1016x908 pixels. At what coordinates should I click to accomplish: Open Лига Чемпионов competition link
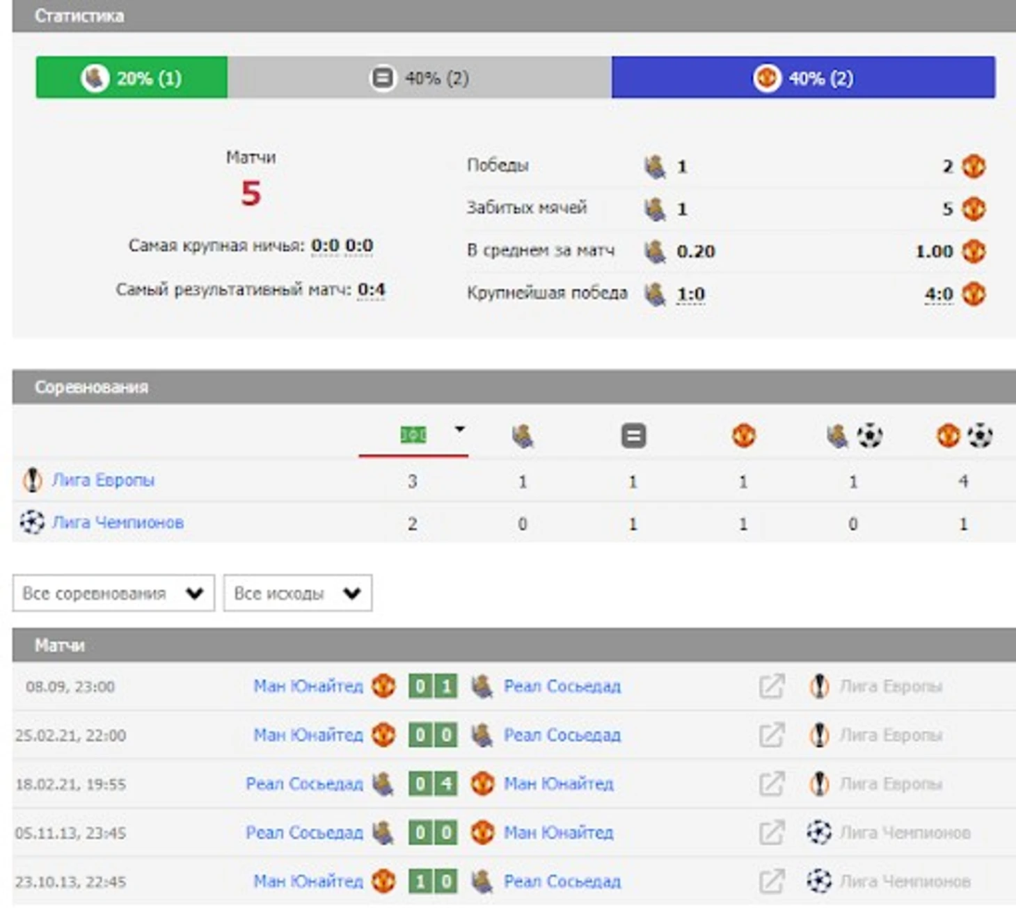(x=118, y=522)
